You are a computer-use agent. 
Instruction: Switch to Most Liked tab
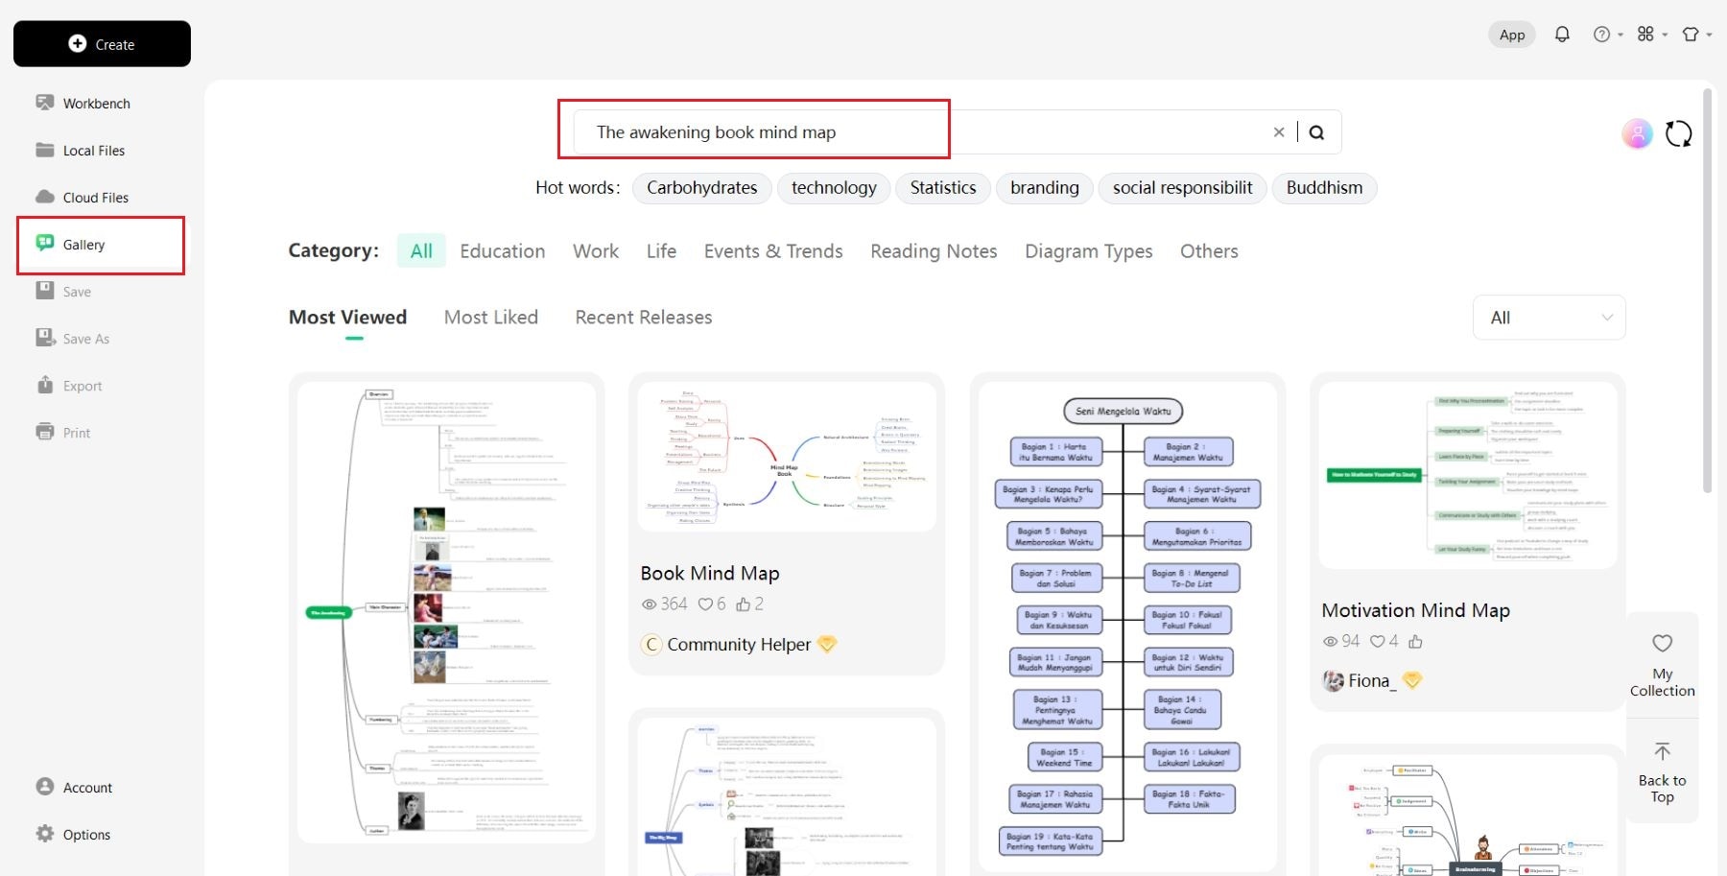click(x=491, y=318)
